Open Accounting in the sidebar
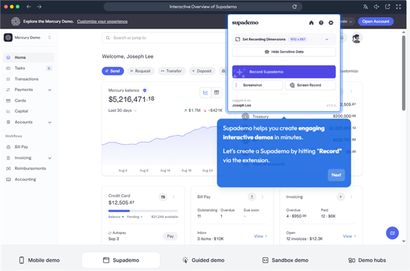410x271 pixels. [x=29, y=179]
